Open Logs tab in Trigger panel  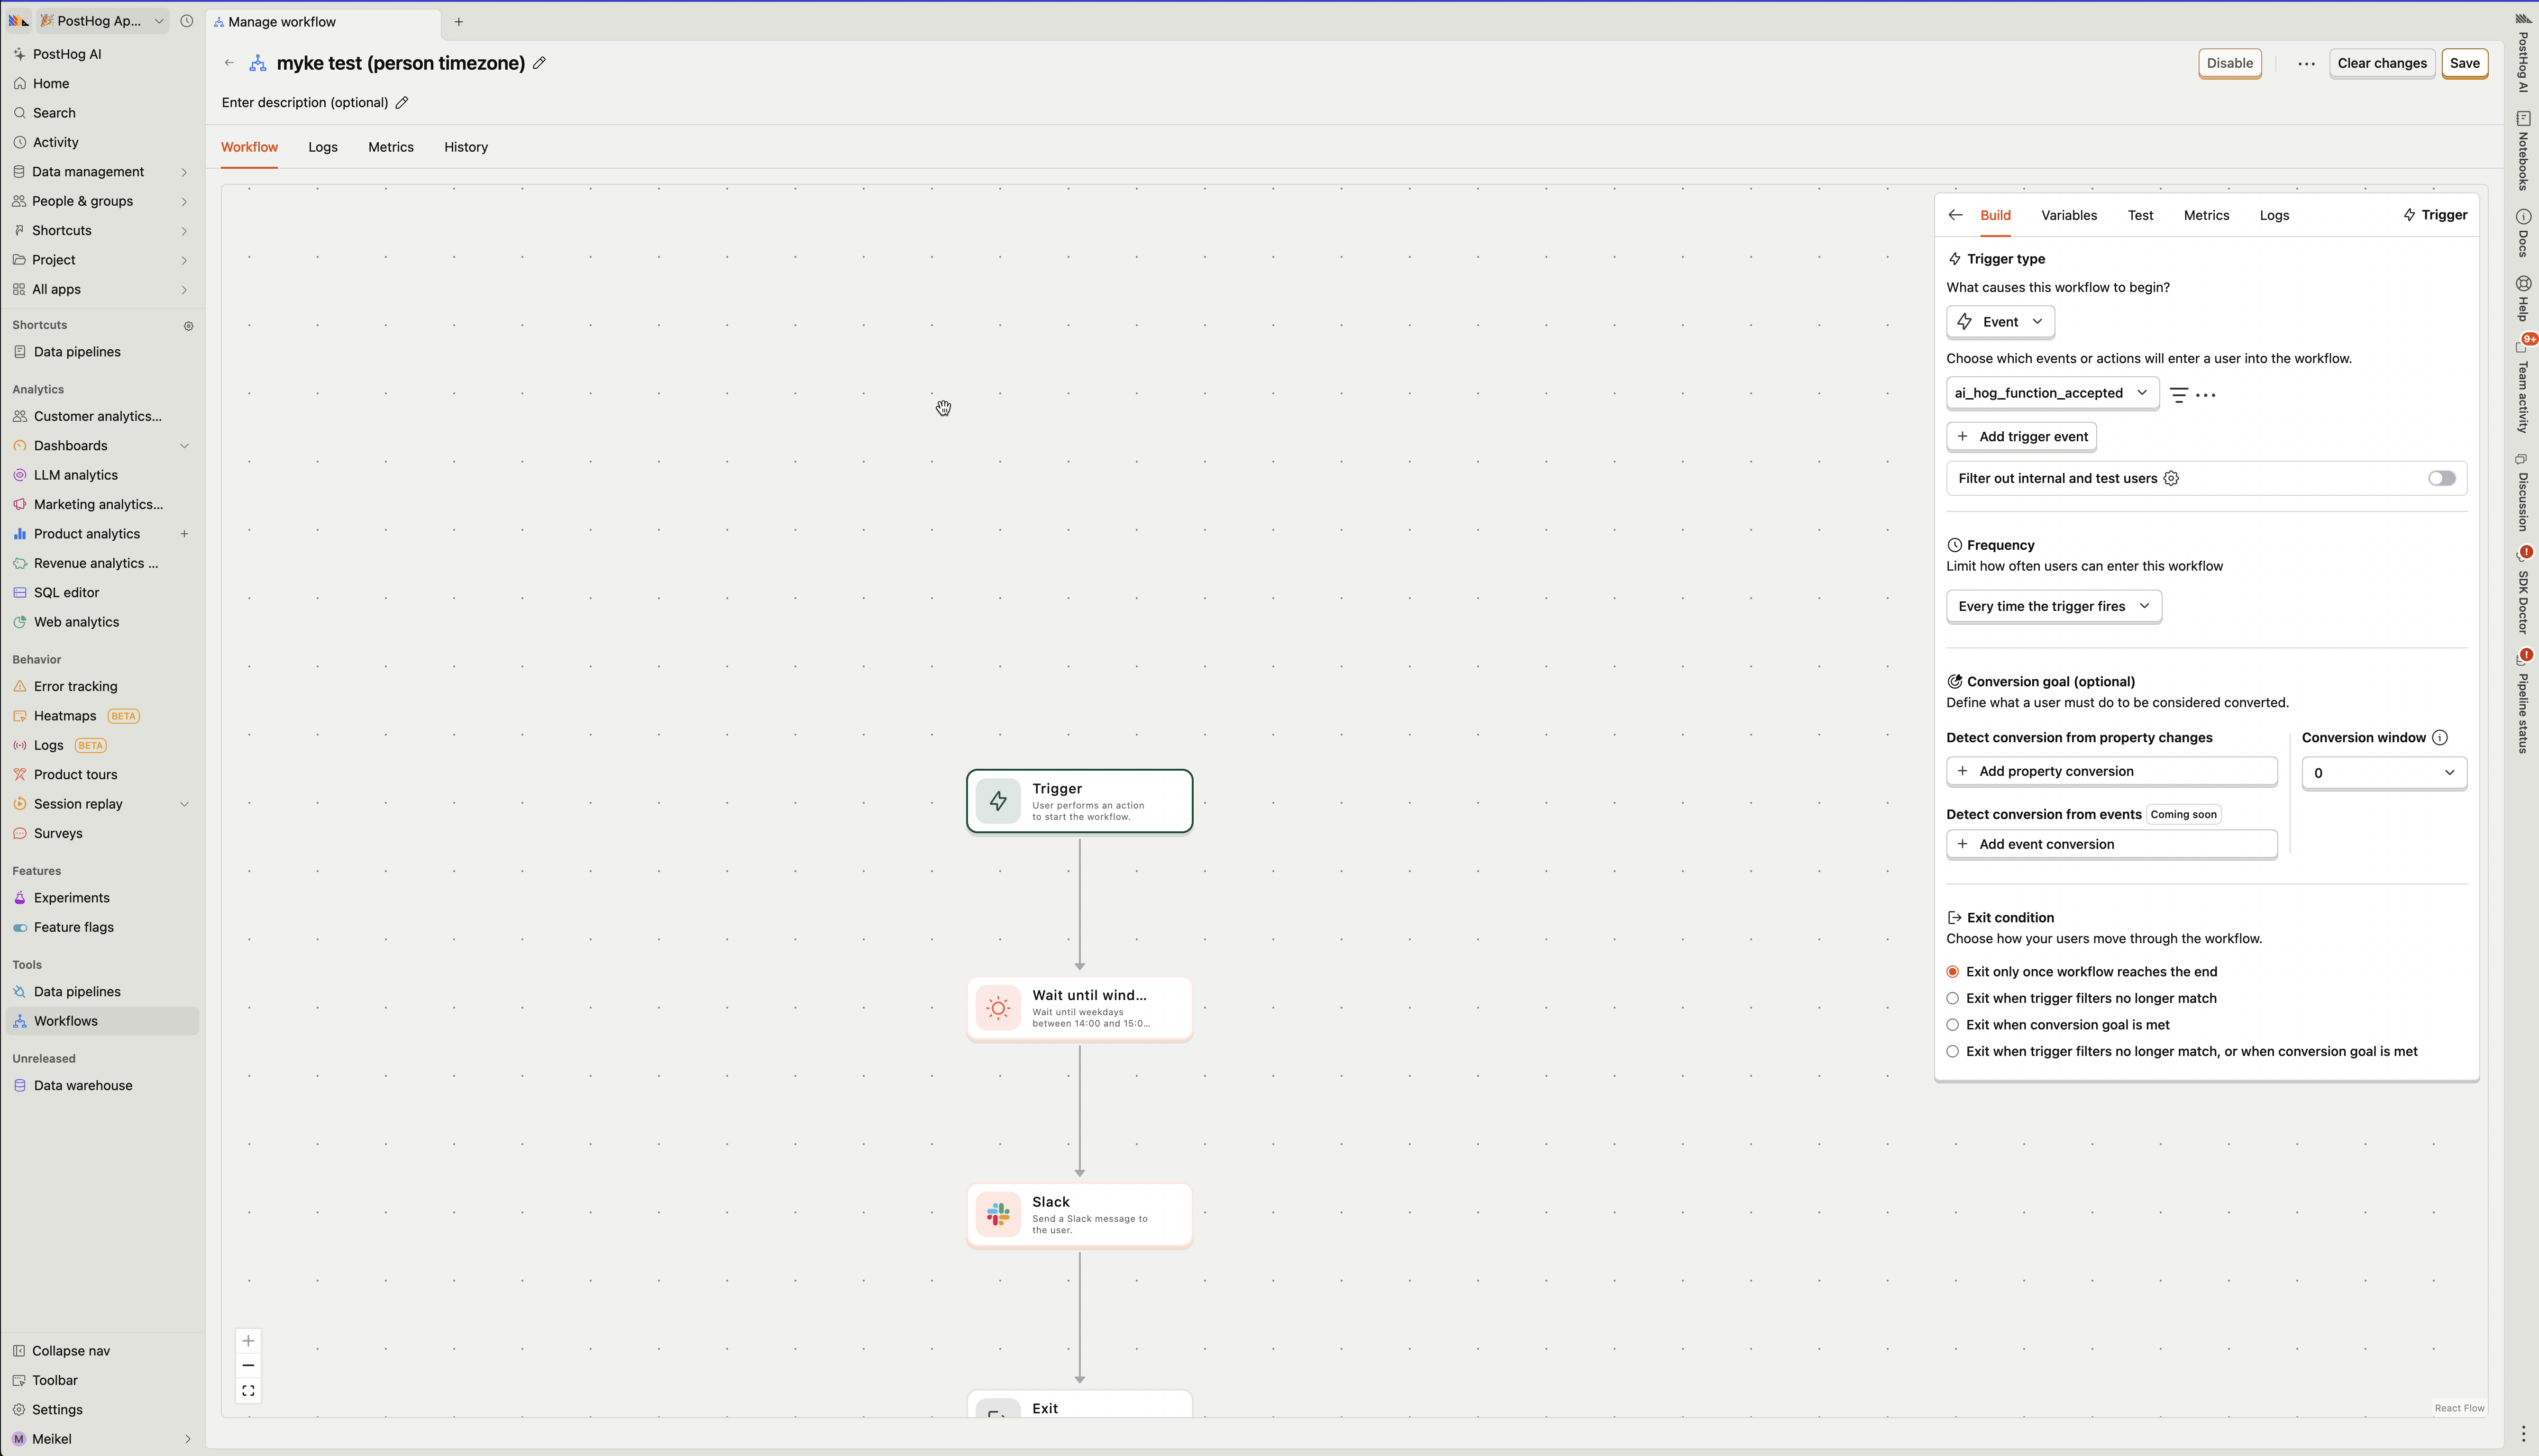[x=2274, y=216]
